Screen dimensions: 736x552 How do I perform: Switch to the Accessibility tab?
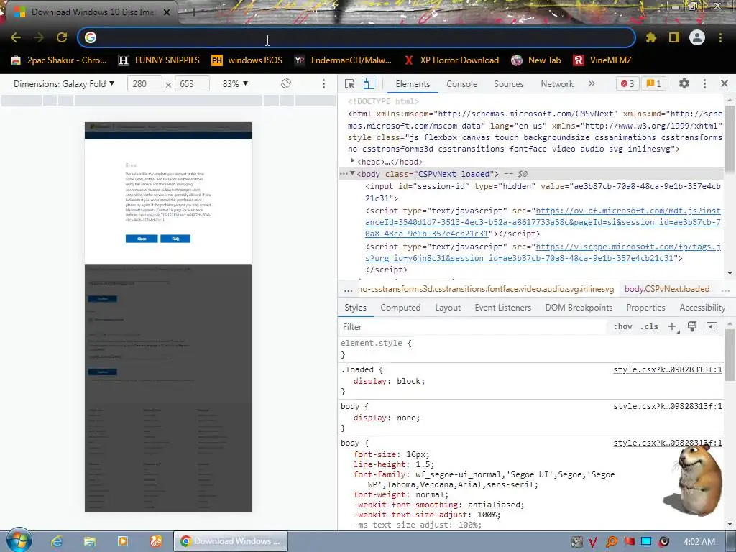tap(702, 308)
